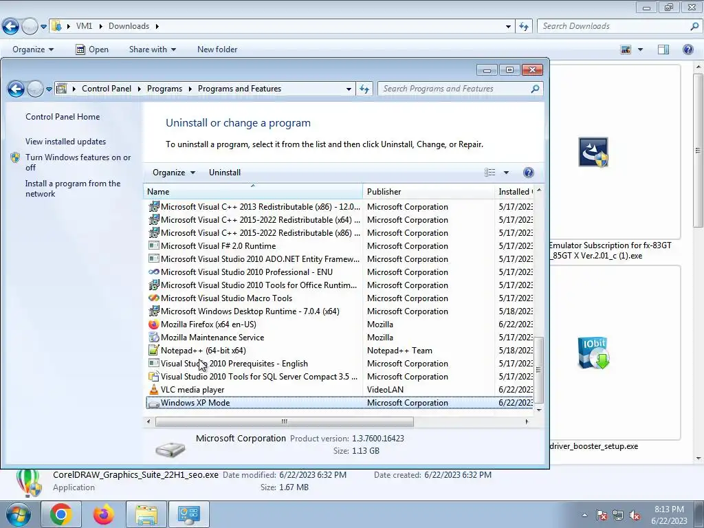Image resolution: width=704 pixels, height=528 pixels.
Task: Click the Visual Studio Macro Tools icon
Action: point(153,298)
